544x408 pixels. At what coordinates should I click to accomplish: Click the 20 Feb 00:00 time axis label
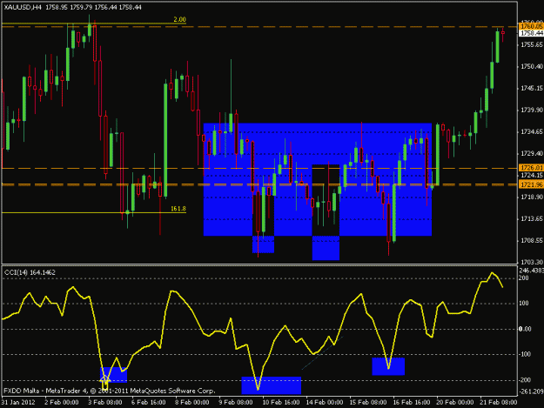455,402
